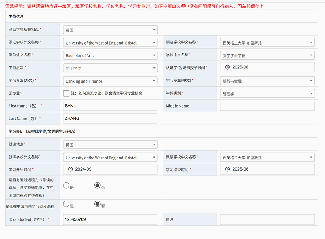Open 学习专业(外文) Banking and Finance dropdown
The height and width of the screenshot is (239, 325).
click(x=110, y=81)
